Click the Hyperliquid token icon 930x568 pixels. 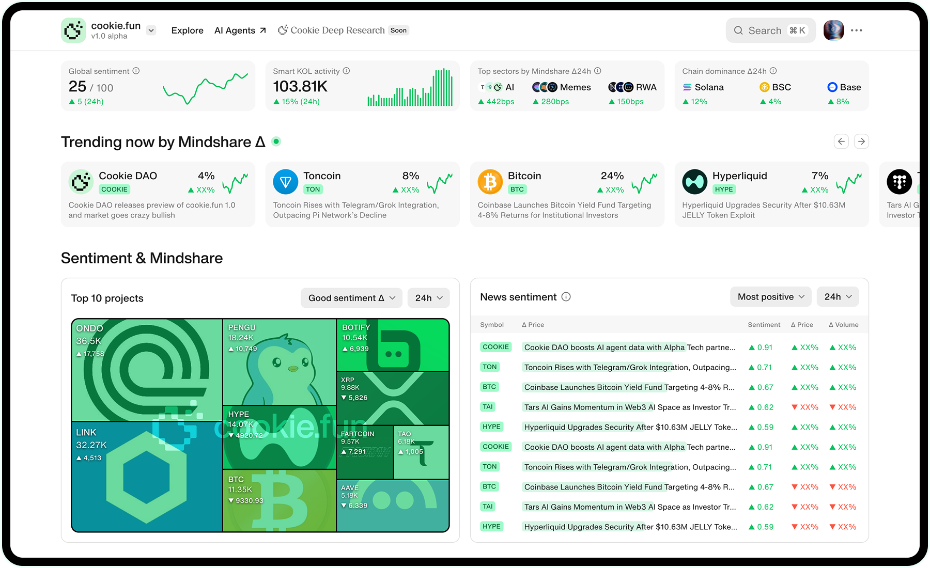(695, 182)
